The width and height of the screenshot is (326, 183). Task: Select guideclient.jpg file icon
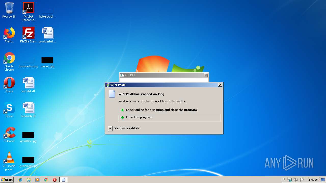click(x=28, y=162)
